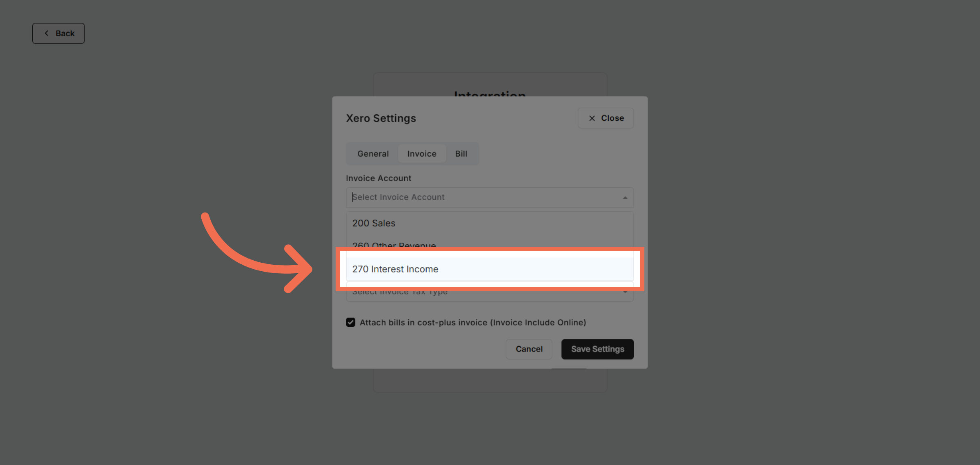Click the X icon next to Close
The image size is (980, 465).
pyautogui.click(x=591, y=118)
